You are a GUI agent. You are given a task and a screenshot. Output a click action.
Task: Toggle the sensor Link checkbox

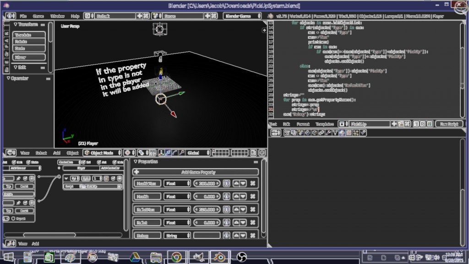pos(13,162)
